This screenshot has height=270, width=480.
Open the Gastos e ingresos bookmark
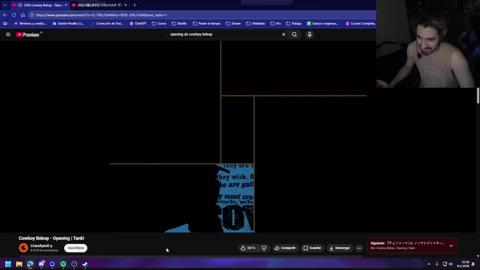[322, 24]
